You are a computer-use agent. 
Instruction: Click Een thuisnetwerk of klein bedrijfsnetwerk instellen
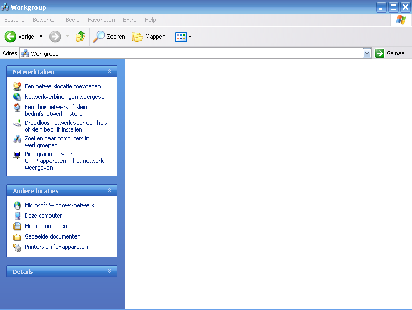56,111
